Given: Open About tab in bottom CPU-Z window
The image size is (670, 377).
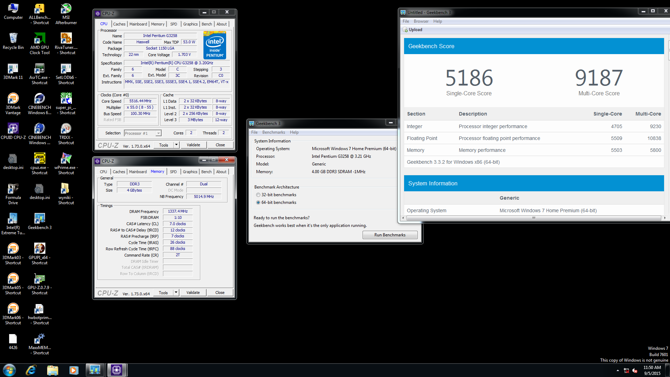Looking at the screenshot, I should pos(221,172).
